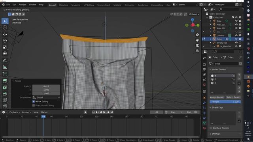Play the animation forward

tap(104, 112)
